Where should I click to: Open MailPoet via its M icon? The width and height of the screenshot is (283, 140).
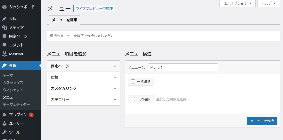point(4,54)
